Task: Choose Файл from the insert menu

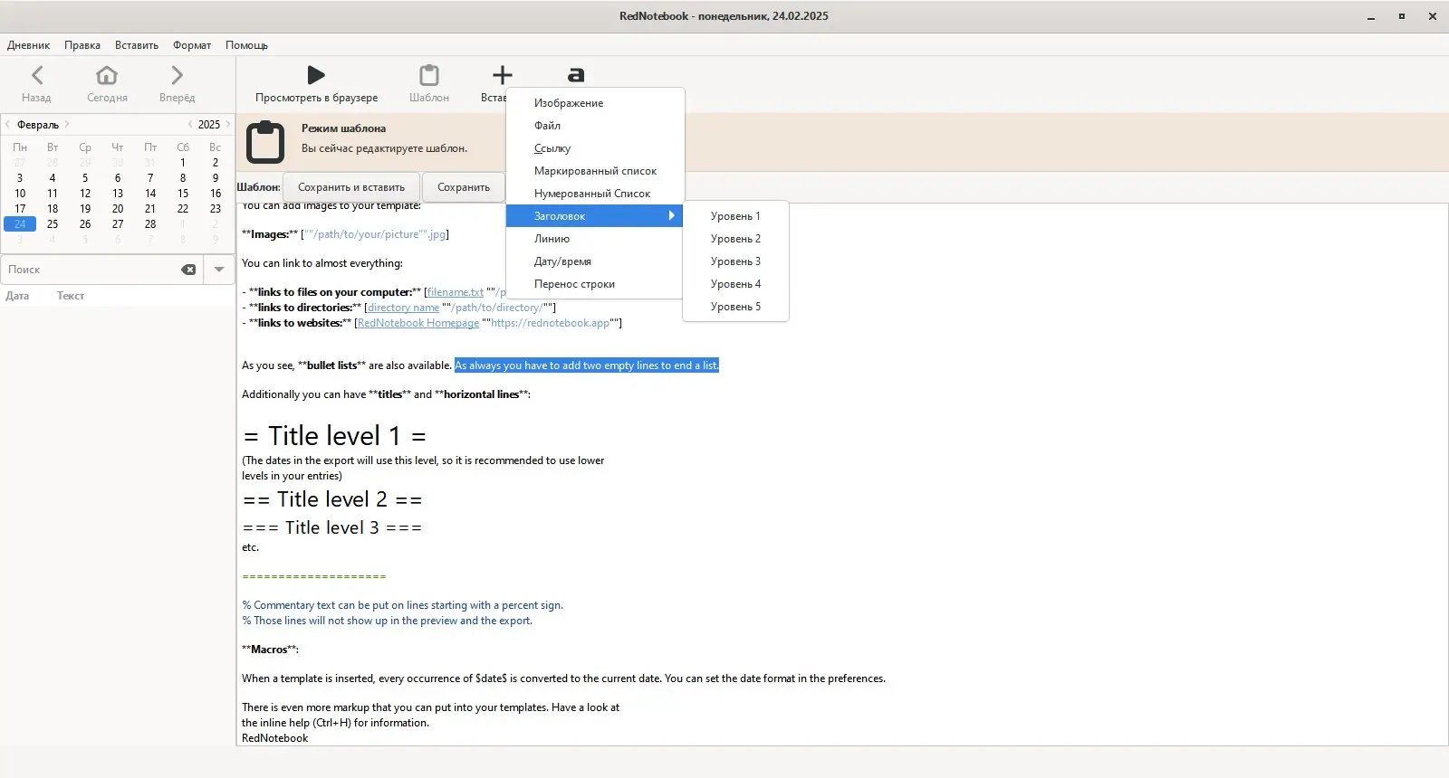Action: tap(594, 126)
